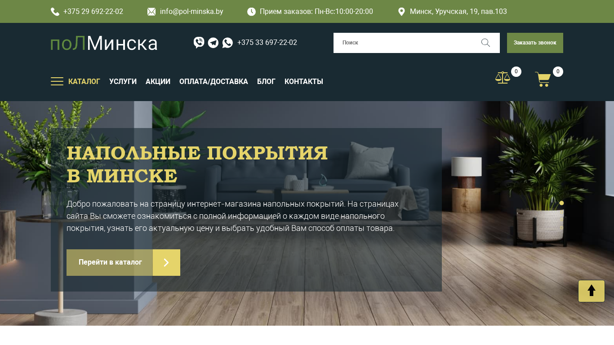Viewport: 614px width, 345px height.
Task: Click the hamburger catalog menu icon
Action: [57, 81]
